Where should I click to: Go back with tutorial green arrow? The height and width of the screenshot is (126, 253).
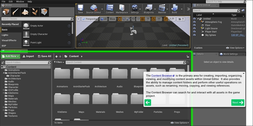coord(148,103)
